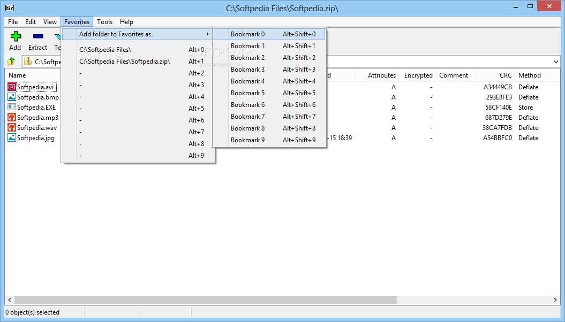Screen dimensions: 565x322
Task: Choose empty favorite slot Alt+4
Action: pos(138,97)
